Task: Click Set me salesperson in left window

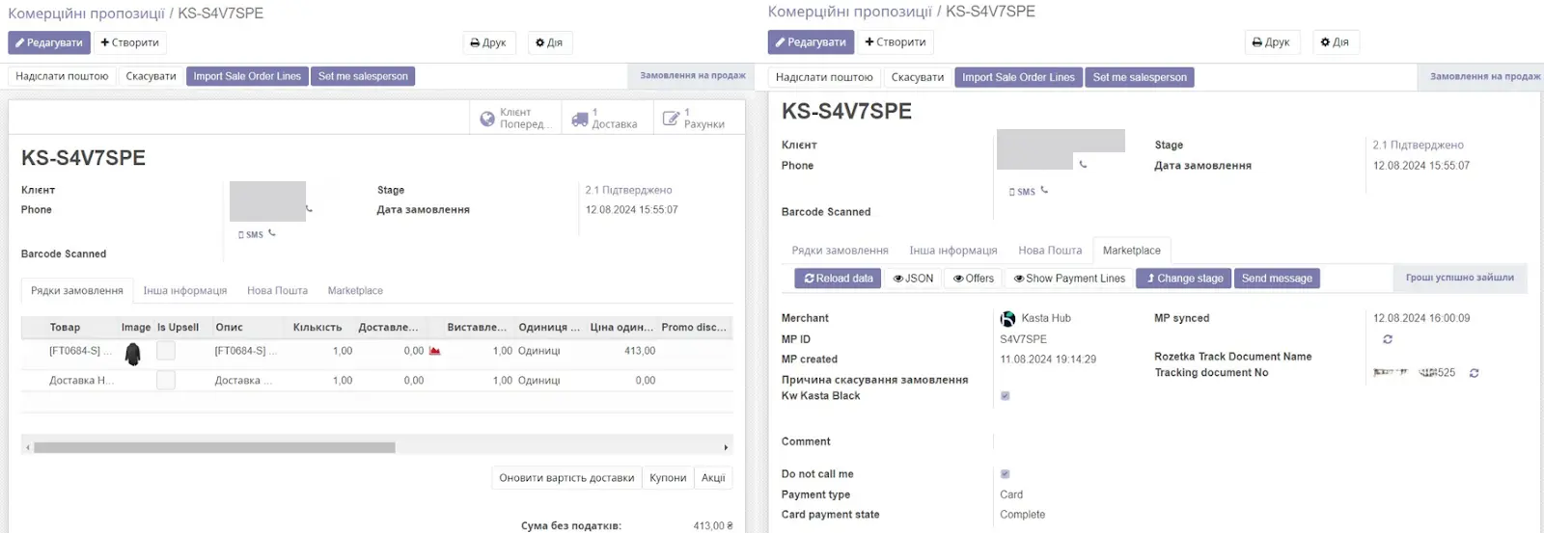Action: pos(363,76)
